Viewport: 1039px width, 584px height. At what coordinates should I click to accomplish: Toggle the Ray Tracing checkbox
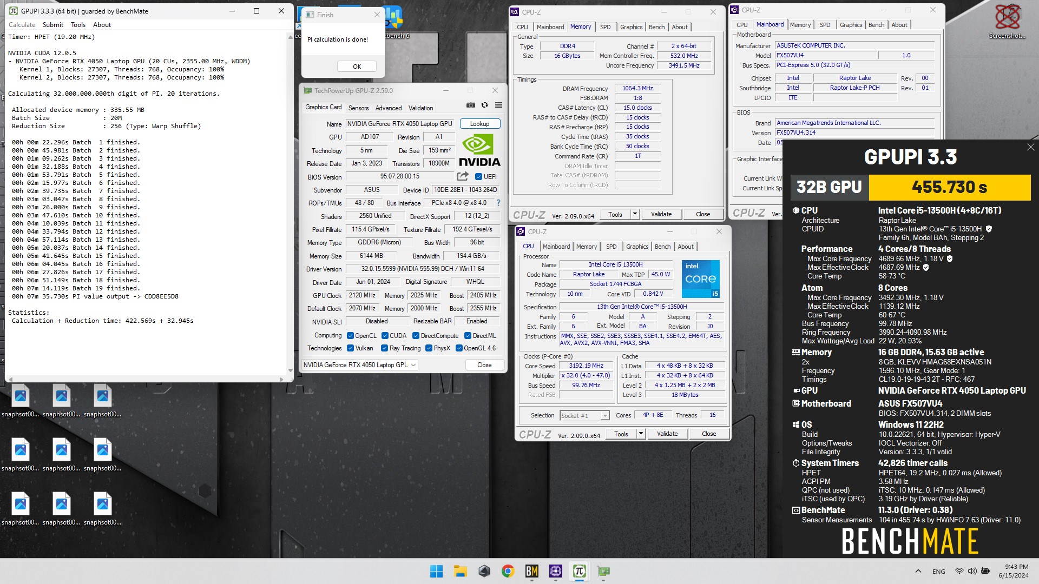click(384, 348)
